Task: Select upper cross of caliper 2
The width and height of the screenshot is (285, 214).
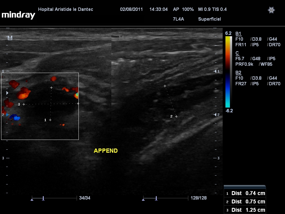Action: (165, 86)
